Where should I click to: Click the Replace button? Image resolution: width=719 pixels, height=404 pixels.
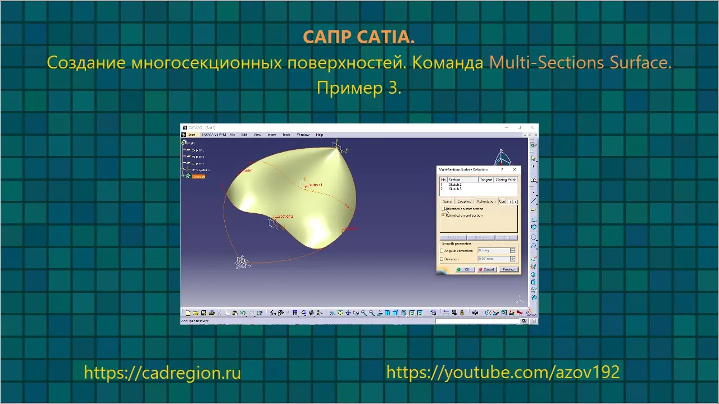[x=453, y=238]
